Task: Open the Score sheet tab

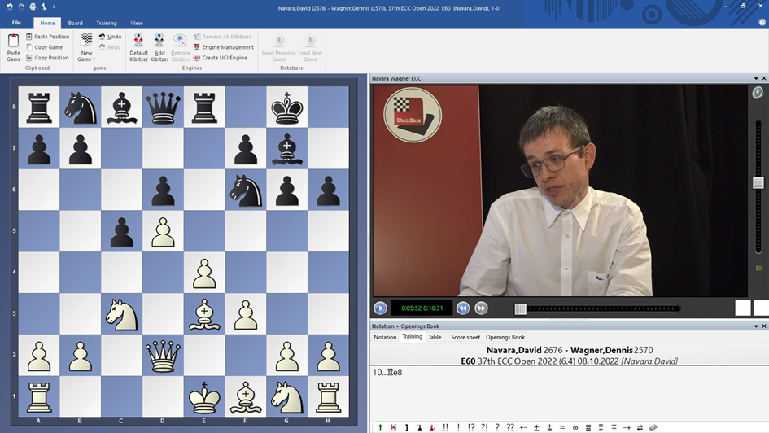Action: (x=465, y=337)
